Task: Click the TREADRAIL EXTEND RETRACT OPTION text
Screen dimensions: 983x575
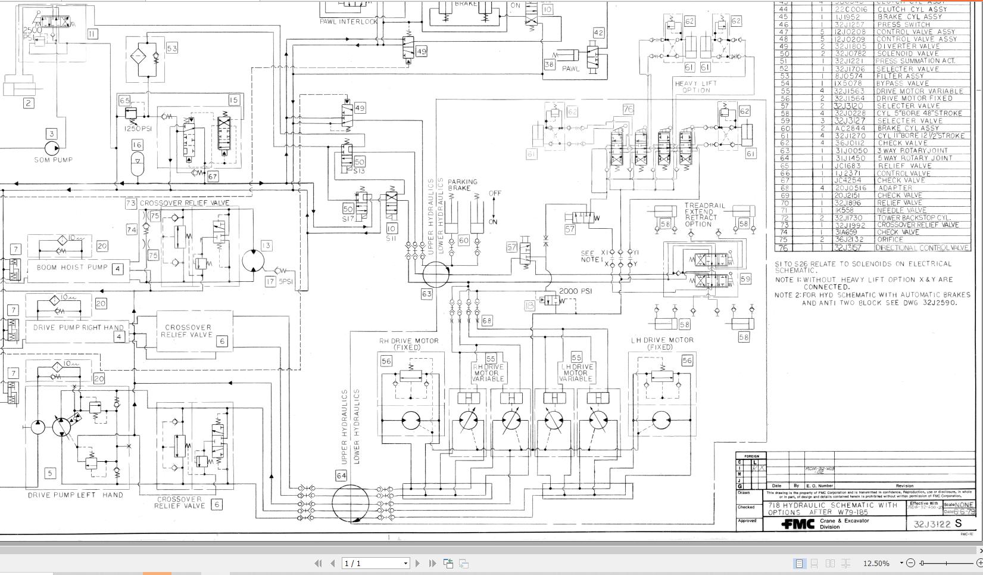Action: click(x=705, y=215)
